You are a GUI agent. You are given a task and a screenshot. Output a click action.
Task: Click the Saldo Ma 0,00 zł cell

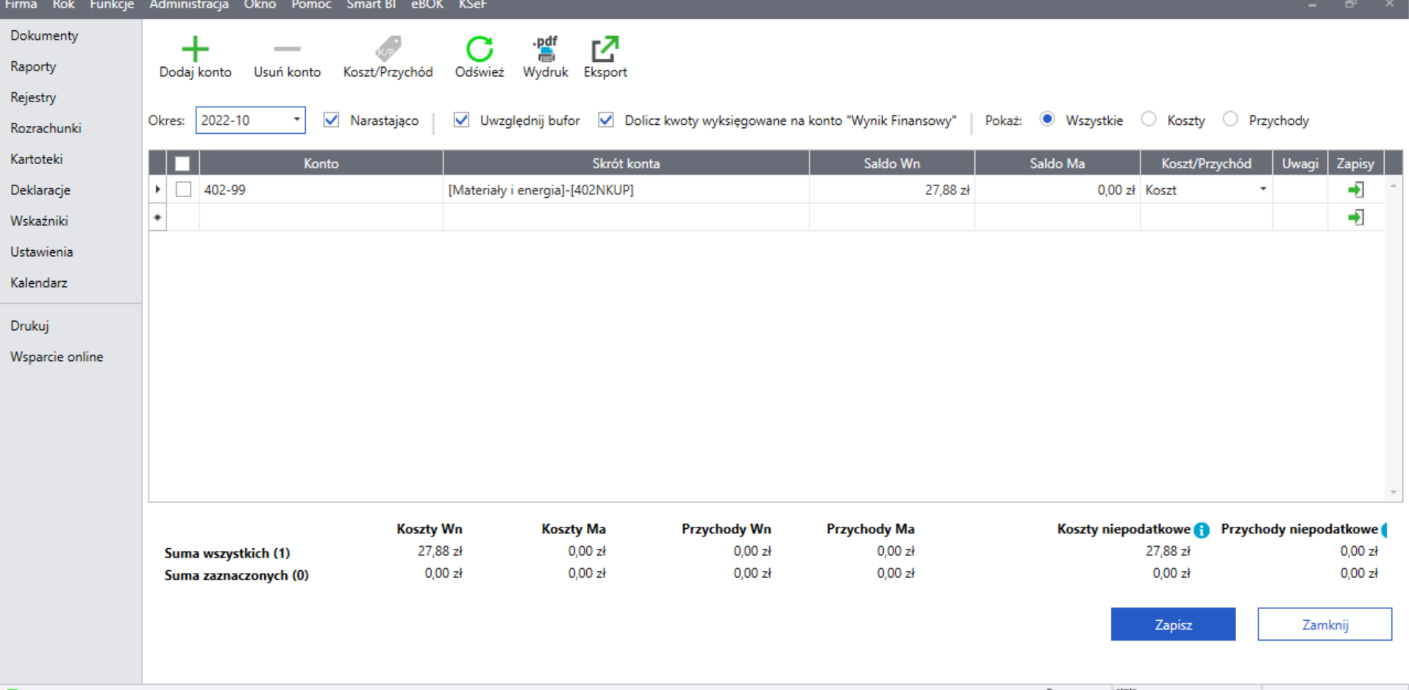[x=1057, y=190]
